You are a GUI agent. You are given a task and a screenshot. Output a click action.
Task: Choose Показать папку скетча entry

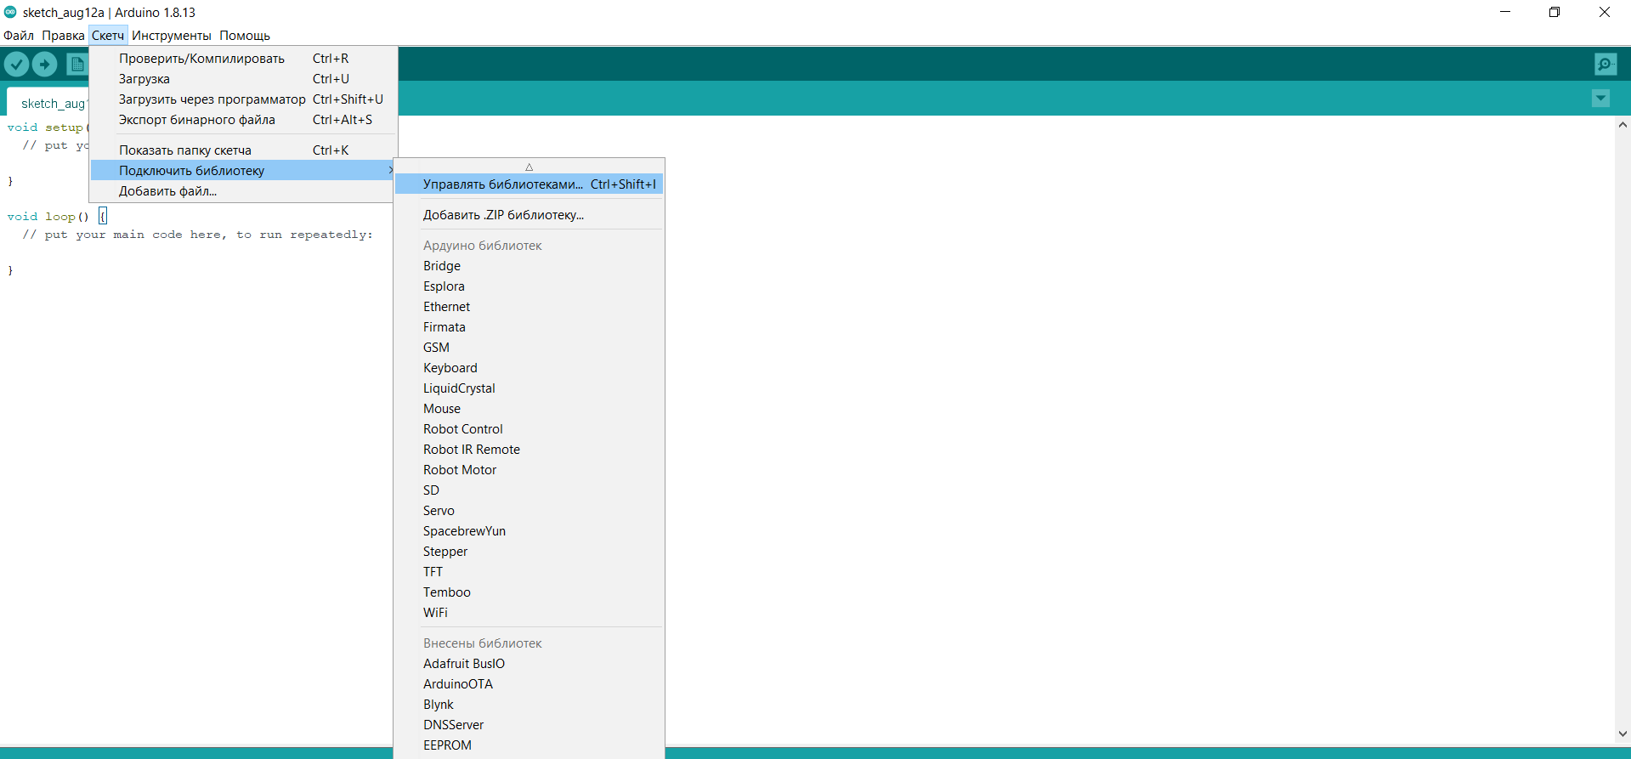(x=244, y=150)
